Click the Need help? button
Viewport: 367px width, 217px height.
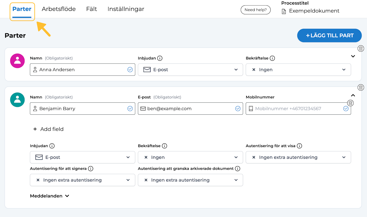(x=255, y=10)
